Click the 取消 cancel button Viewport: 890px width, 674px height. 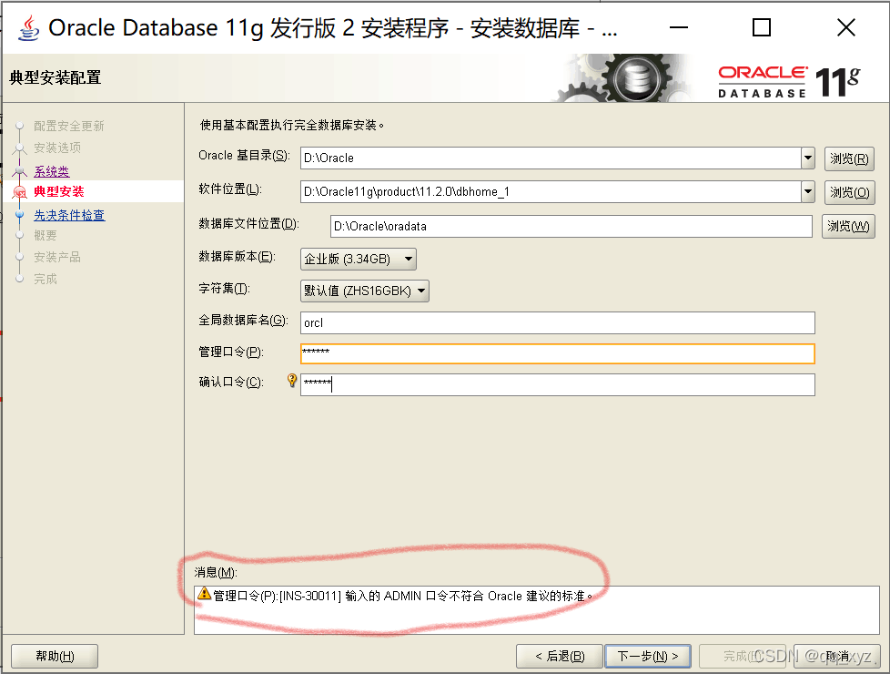pyautogui.click(x=837, y=657)
